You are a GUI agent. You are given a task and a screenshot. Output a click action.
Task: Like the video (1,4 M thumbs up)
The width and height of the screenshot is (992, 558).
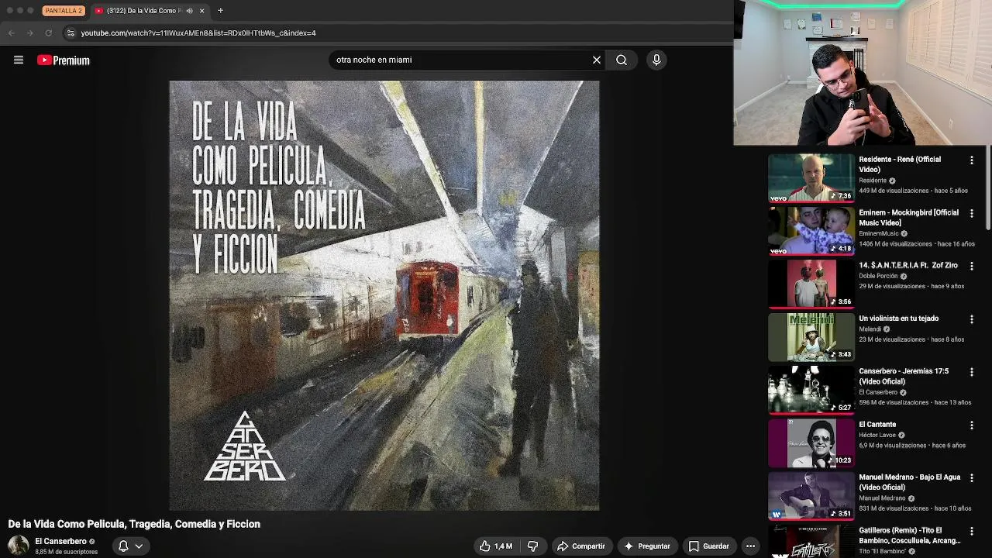coord(495,546)
